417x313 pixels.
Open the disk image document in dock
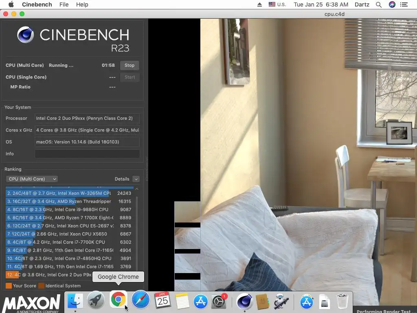[x=325, y=302]
